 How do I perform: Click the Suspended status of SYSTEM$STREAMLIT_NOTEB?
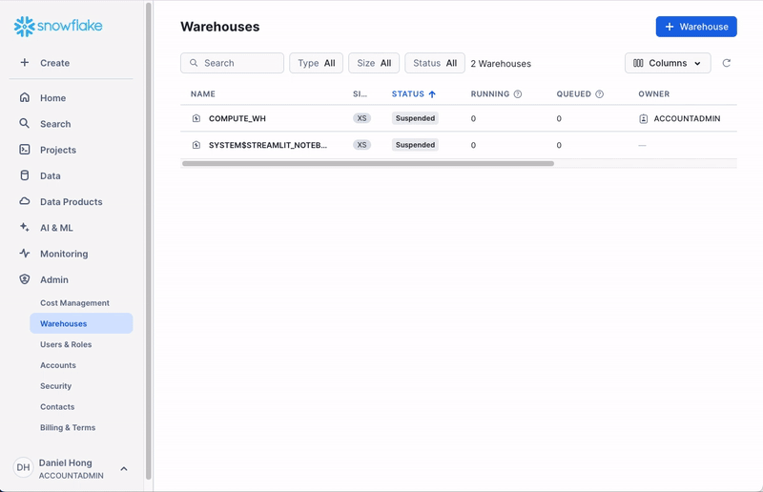point(415,145)
